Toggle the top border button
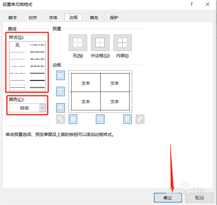The width and height of the screenshot is (217, 205). (60, 75)
